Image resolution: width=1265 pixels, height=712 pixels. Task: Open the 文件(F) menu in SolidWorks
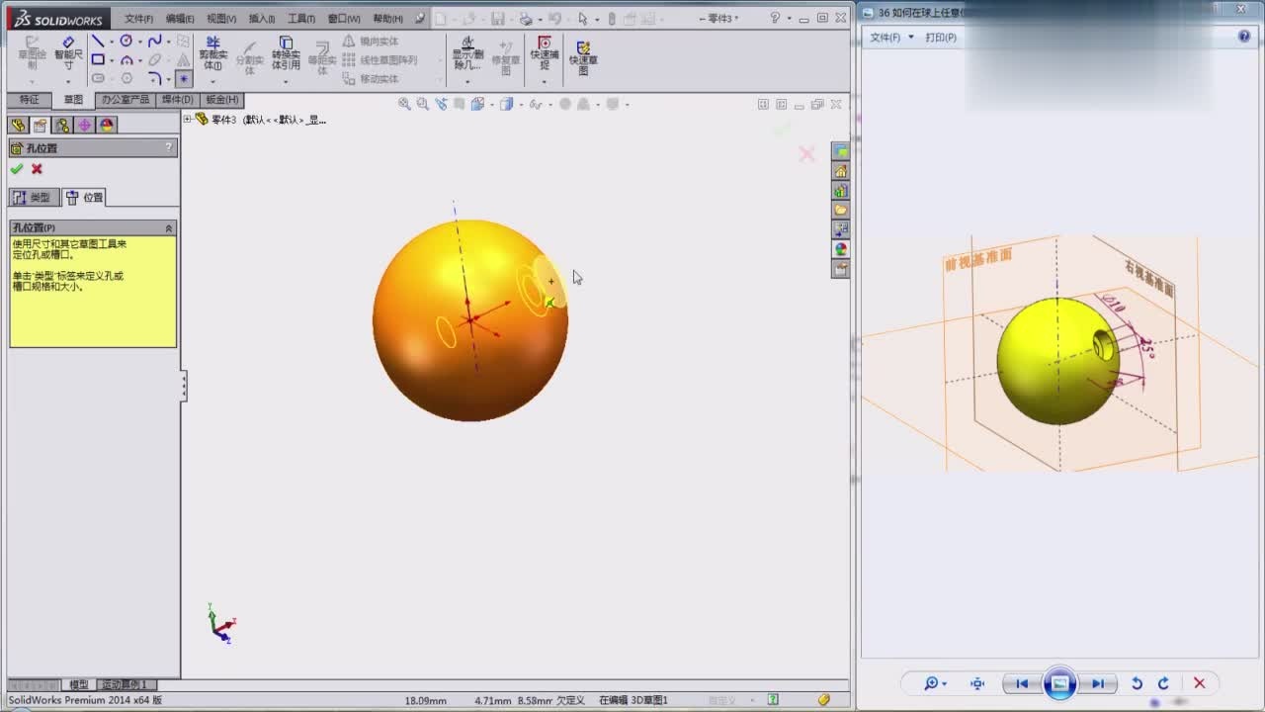138,19
